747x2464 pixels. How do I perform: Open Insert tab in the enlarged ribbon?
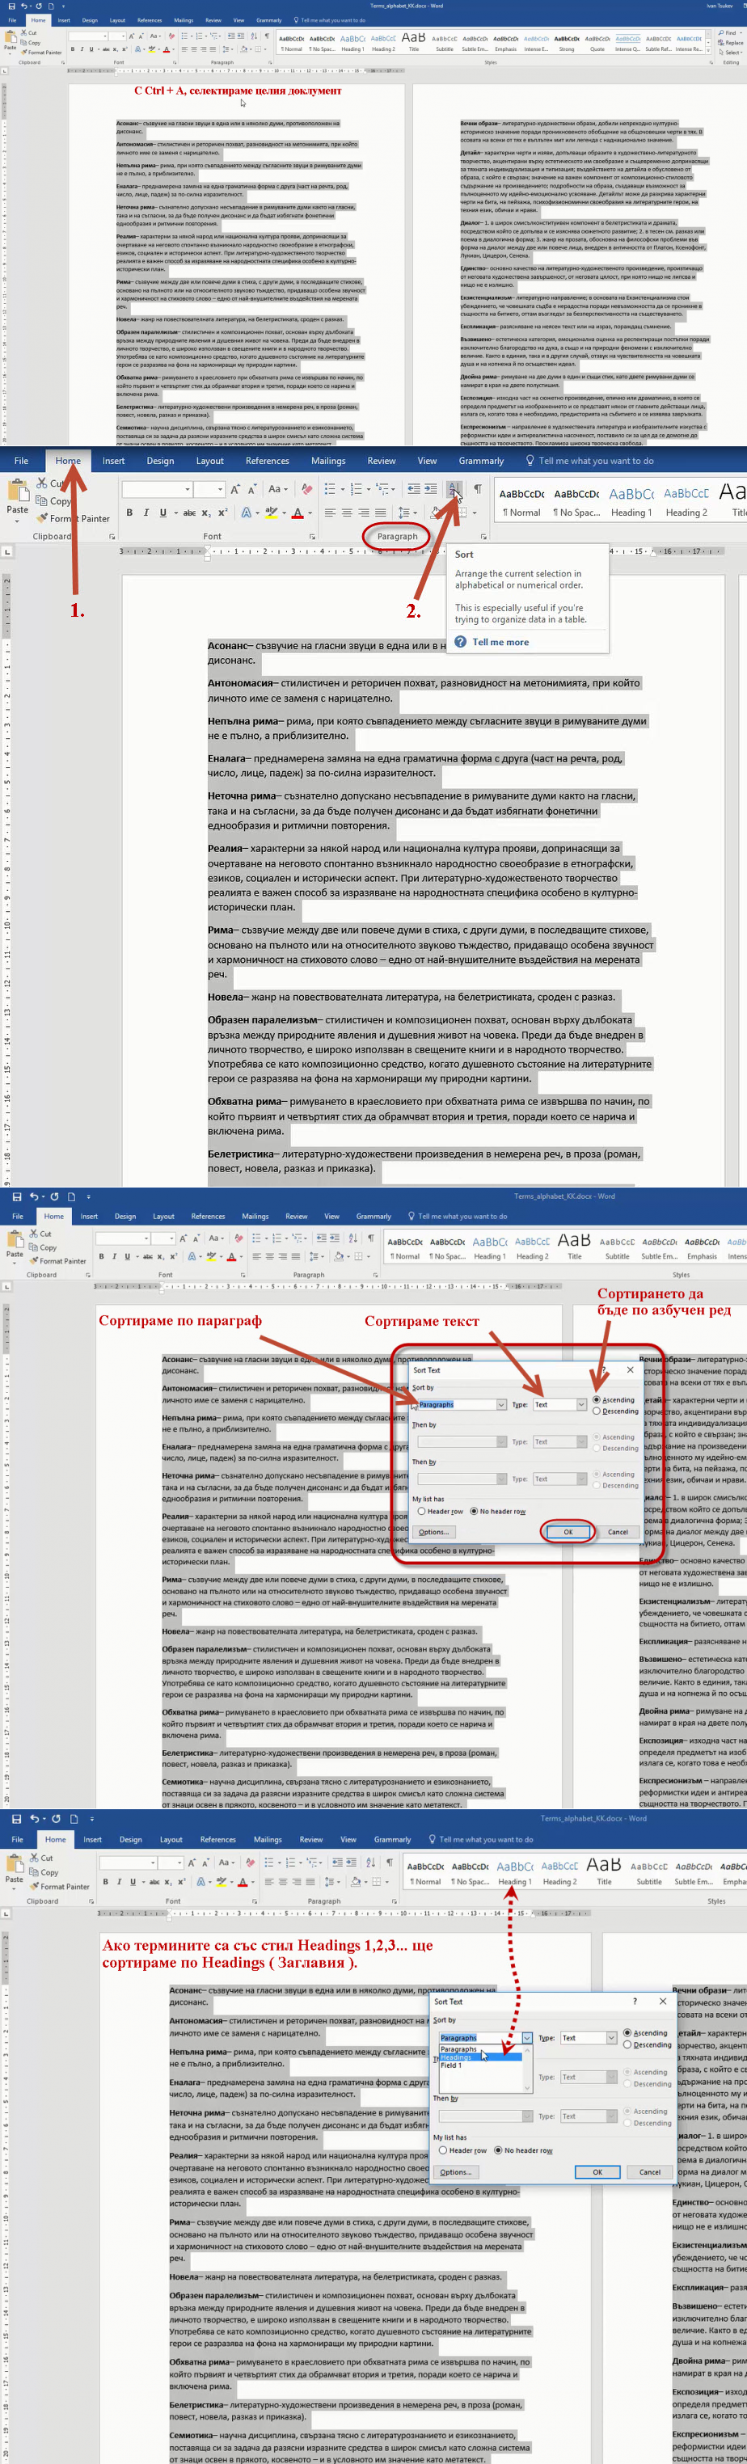tap(113, 461)
